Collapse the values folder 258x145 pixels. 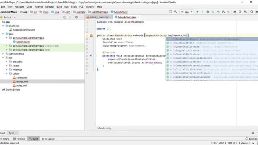[x=6, y=74]
